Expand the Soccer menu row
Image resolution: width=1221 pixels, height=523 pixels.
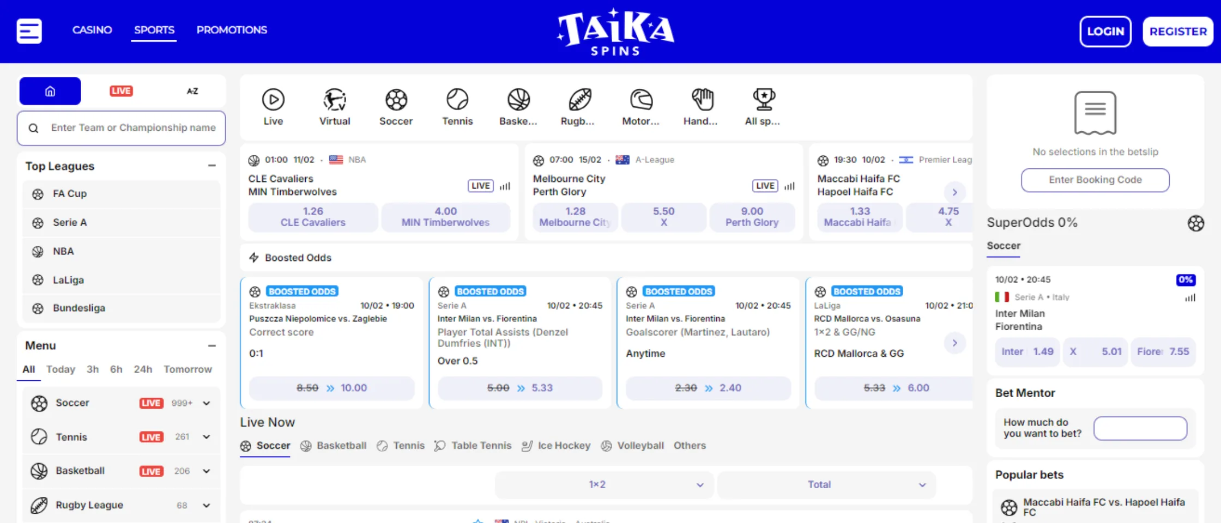coord(207,403)
